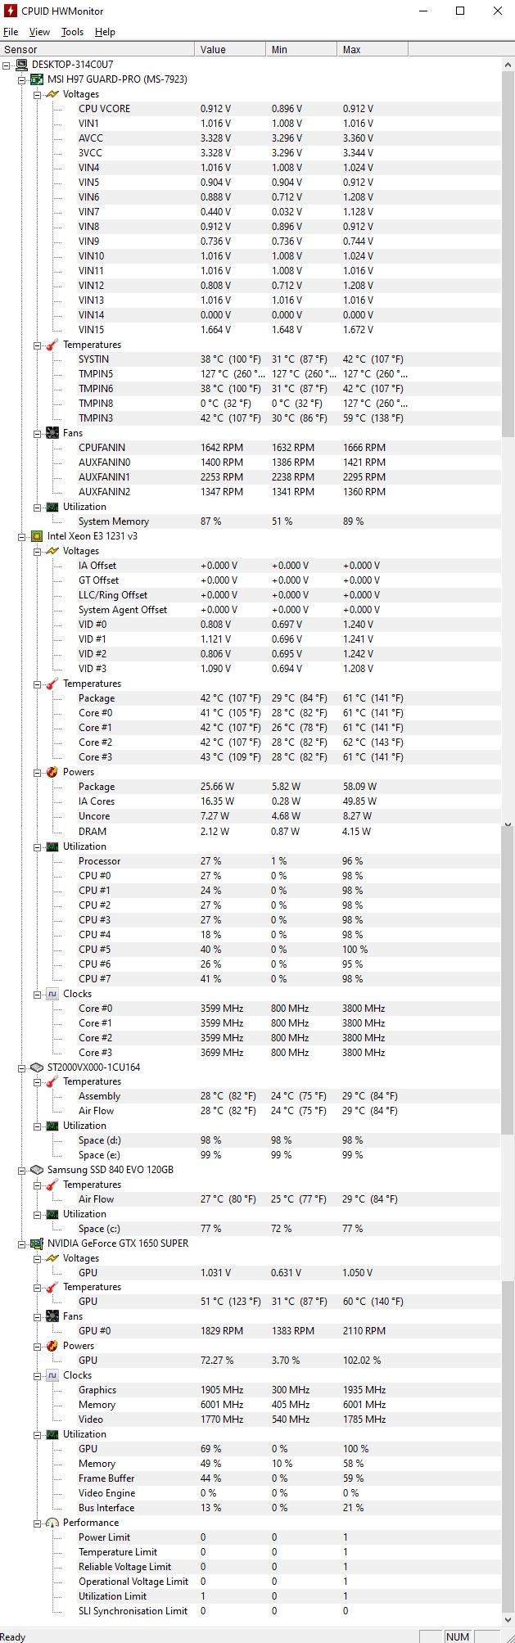The width and height of the screenshot is (515, 1643).
Task: Collapse the NVIDIA GeForce GTX 1650 SUPER node
Action: pyautogui.click(x=22, y=1244)
